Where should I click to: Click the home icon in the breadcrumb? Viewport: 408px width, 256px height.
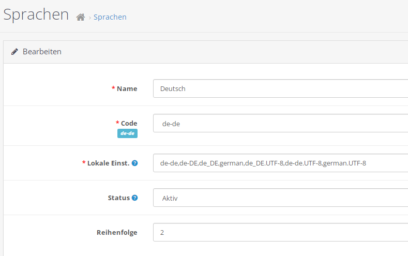[80, 17]
